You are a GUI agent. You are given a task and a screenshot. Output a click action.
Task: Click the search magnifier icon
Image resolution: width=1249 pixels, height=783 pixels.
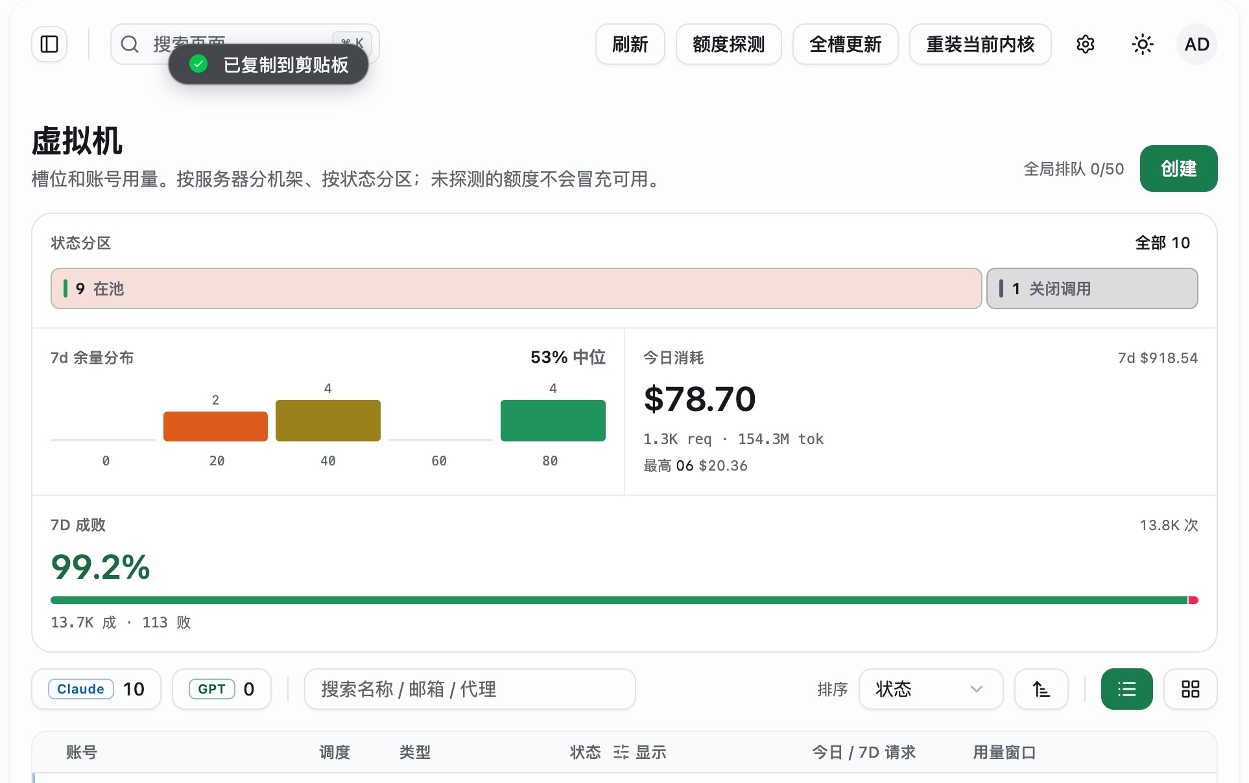tap(130, 44)
